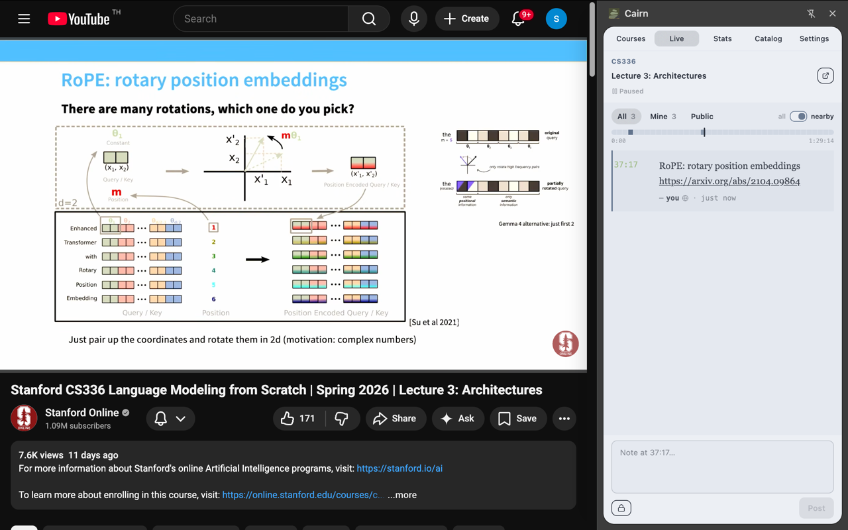Open the video's more actions menu

pos(564,418)
